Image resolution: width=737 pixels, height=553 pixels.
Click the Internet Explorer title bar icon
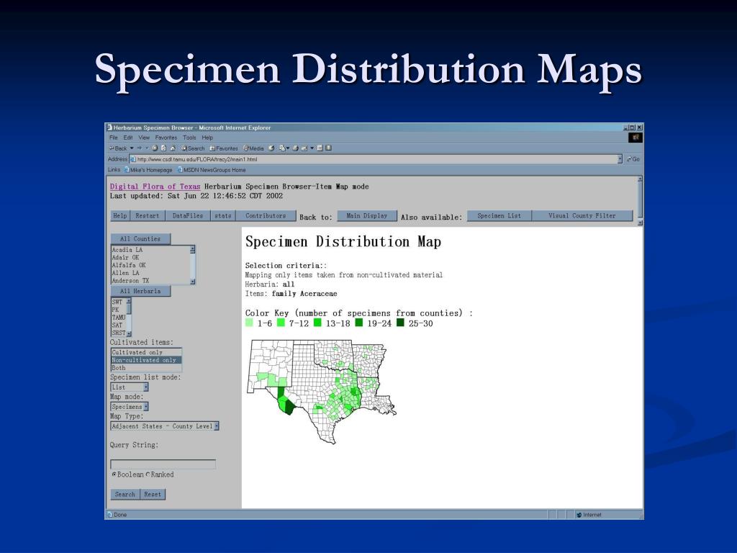[x=109, y=127]
